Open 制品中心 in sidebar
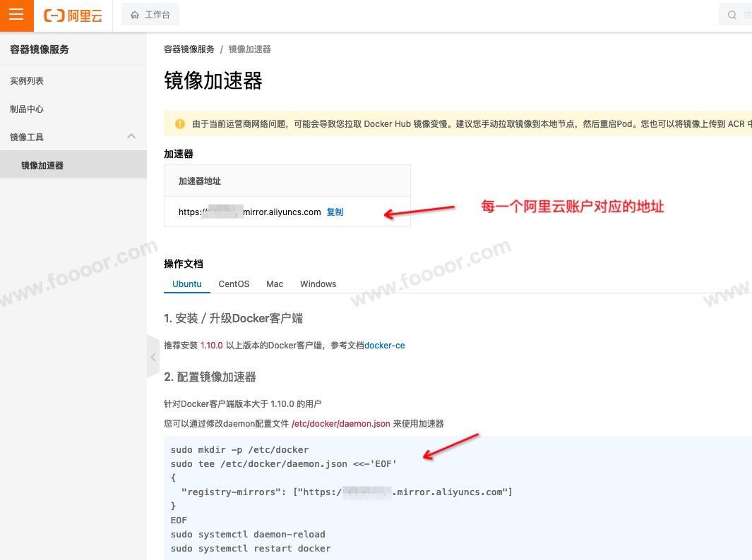 27,109
